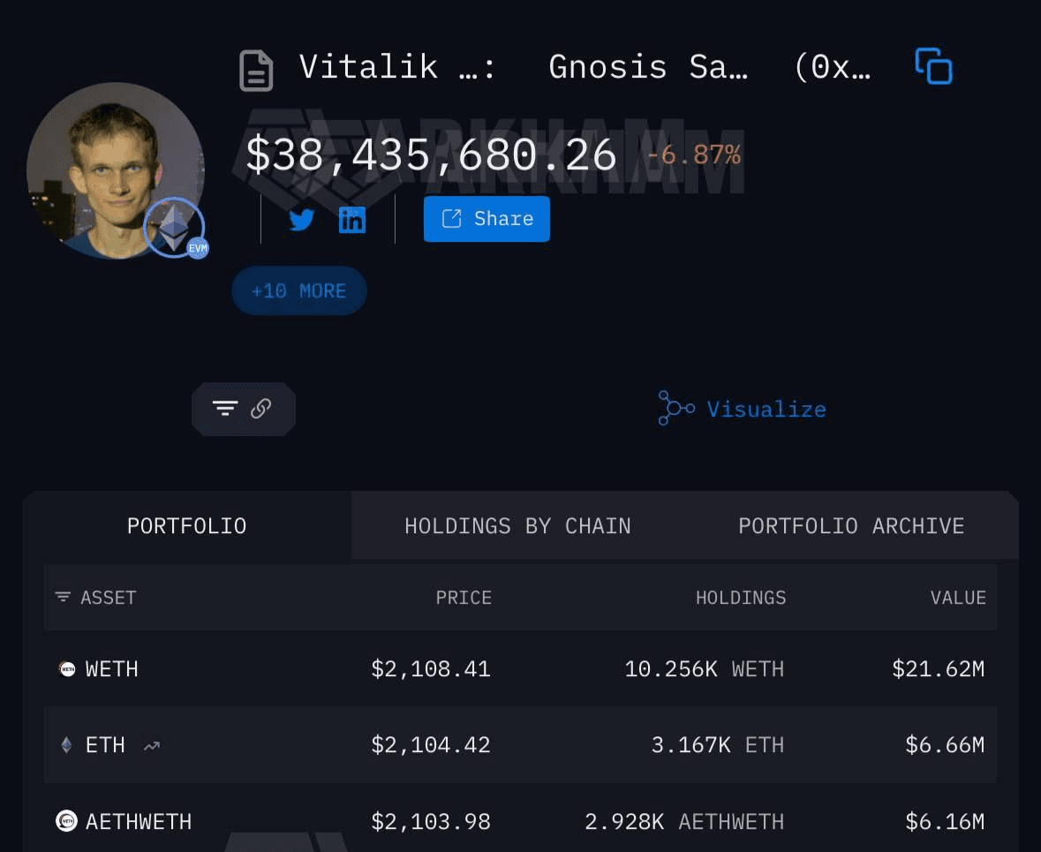Open the Twitter profile icon
This screenshot has height=852, width=1041.
click(302, 220)
